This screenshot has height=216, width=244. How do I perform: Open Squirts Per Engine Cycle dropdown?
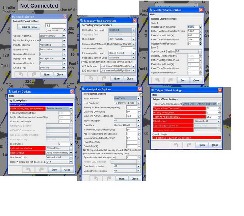click(x=64, y=40)
